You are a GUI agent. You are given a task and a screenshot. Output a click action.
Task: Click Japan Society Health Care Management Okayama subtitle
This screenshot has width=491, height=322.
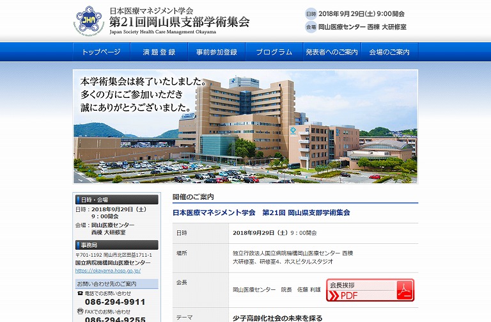[162, 32]
